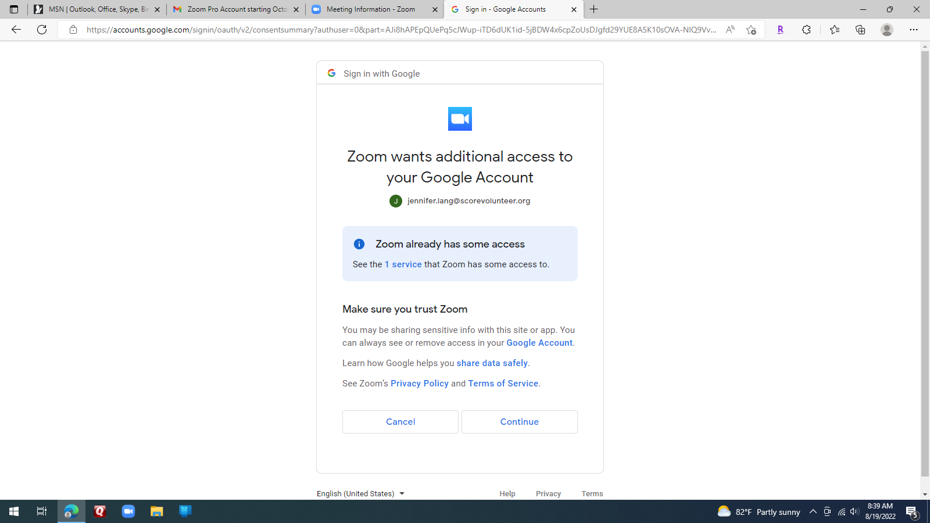Open the Google Account link
This screenshot has height=523, width=930.
(x=539, y=343)
